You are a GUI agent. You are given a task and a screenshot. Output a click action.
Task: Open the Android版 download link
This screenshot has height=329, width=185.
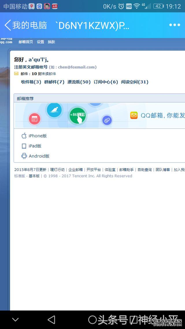pos(39,156)
